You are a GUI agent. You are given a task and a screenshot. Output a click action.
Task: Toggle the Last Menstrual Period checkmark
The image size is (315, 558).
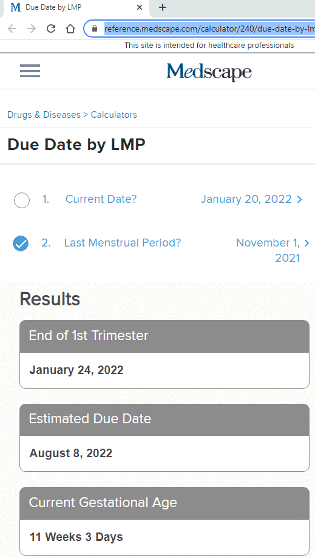coord(21,243)
